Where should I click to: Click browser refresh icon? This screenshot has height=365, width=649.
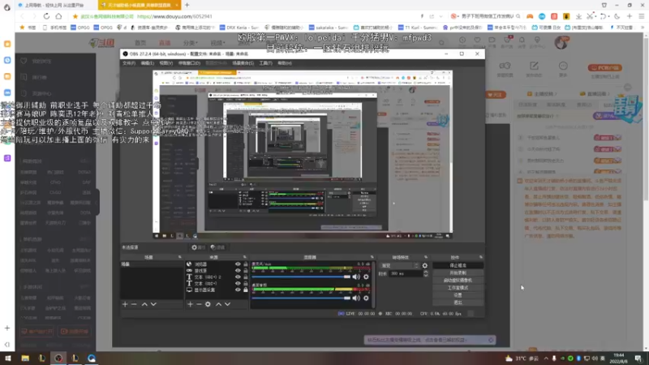tap(46, 16)
